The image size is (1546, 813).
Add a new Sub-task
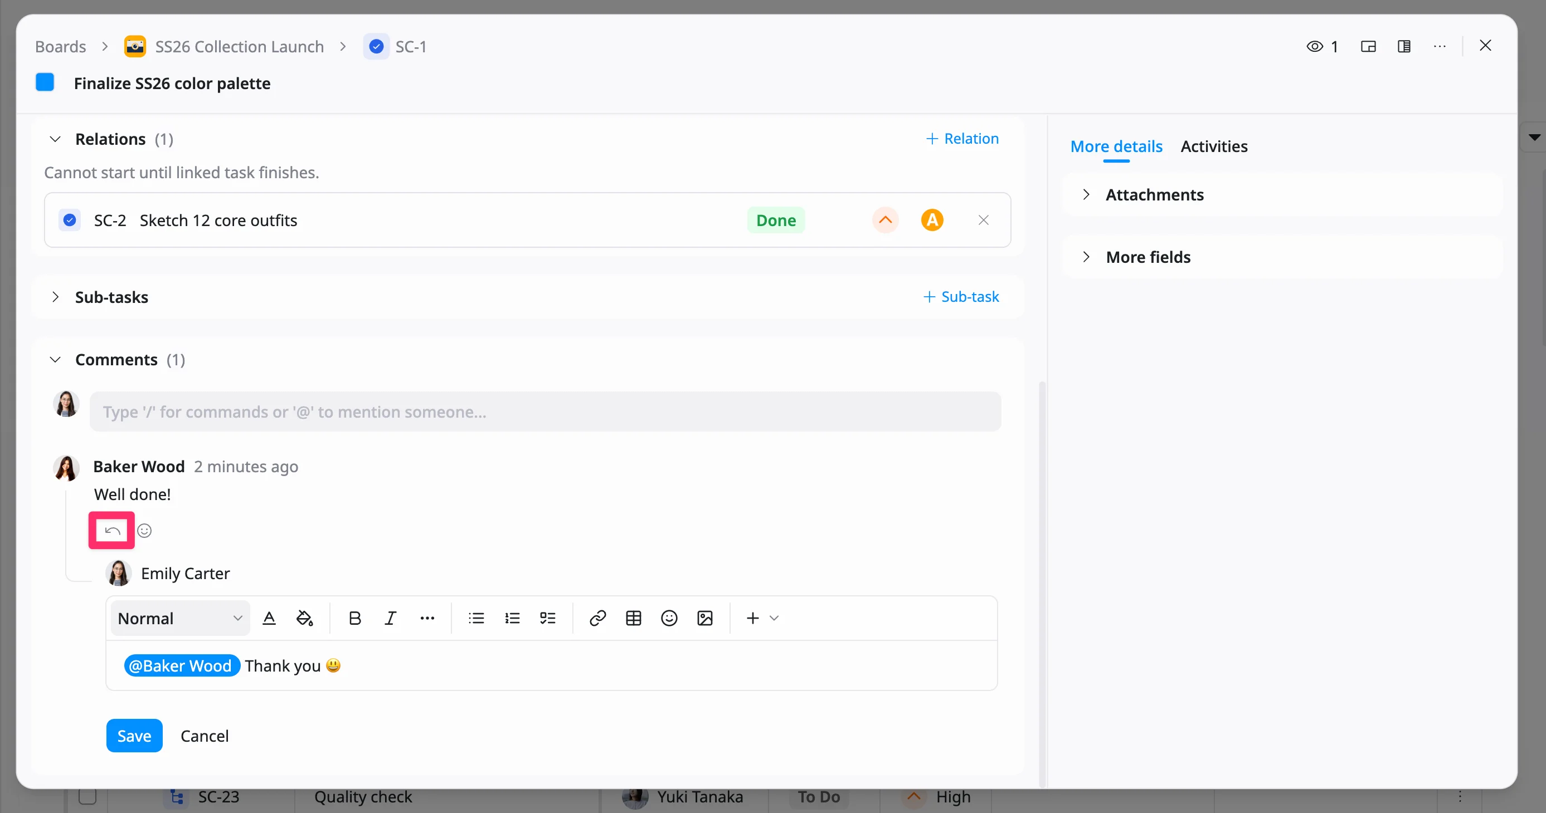[x=961, y=297]
